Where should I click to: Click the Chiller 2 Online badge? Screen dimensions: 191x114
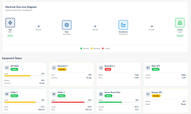click(x=62, y=96)
